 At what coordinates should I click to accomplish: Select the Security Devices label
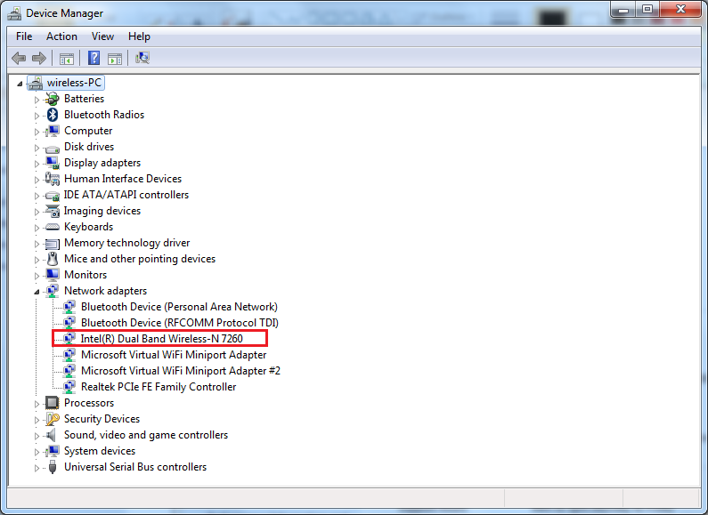click(102, 419)
